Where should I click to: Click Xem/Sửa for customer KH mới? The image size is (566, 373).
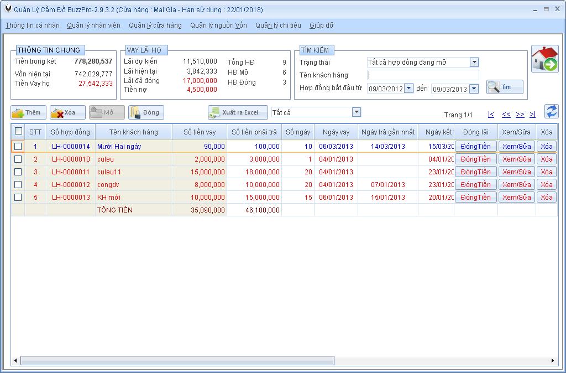point(517,198)
